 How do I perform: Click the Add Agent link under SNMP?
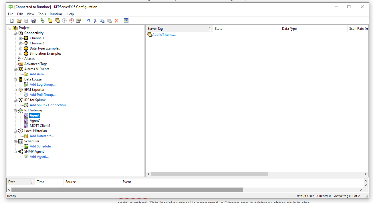click(39, 157)
